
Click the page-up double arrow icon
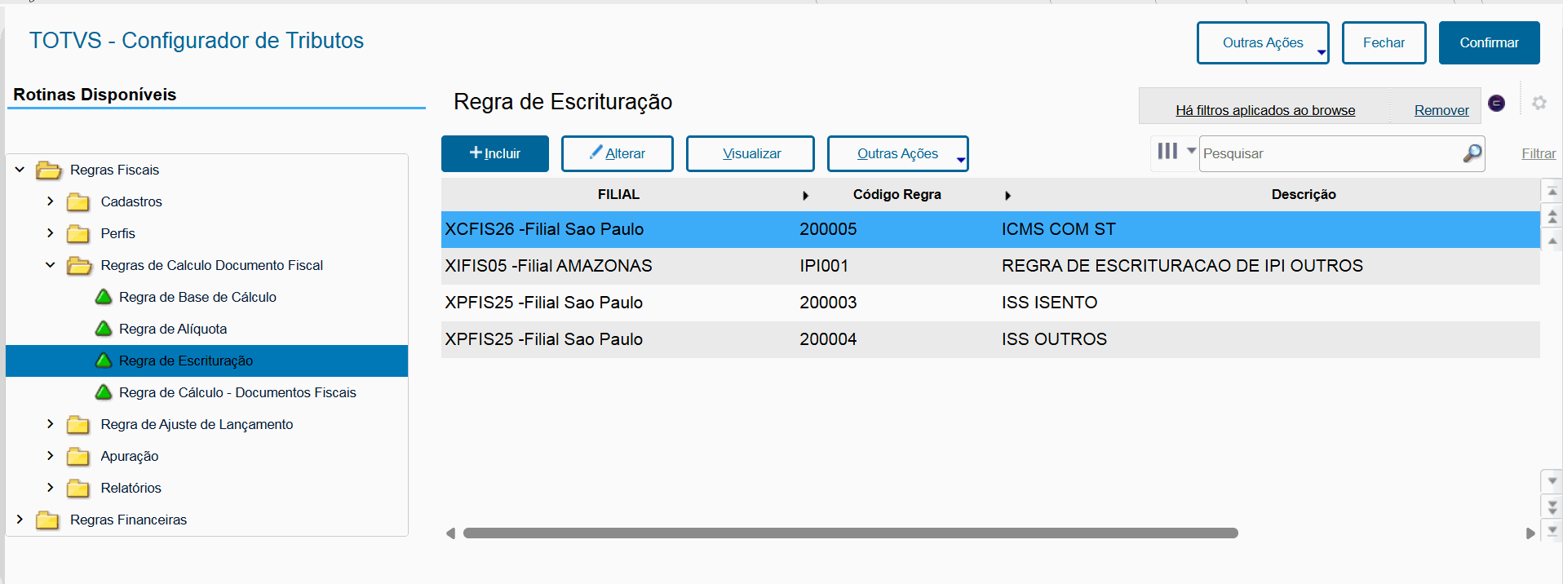tap(1552, 217)
